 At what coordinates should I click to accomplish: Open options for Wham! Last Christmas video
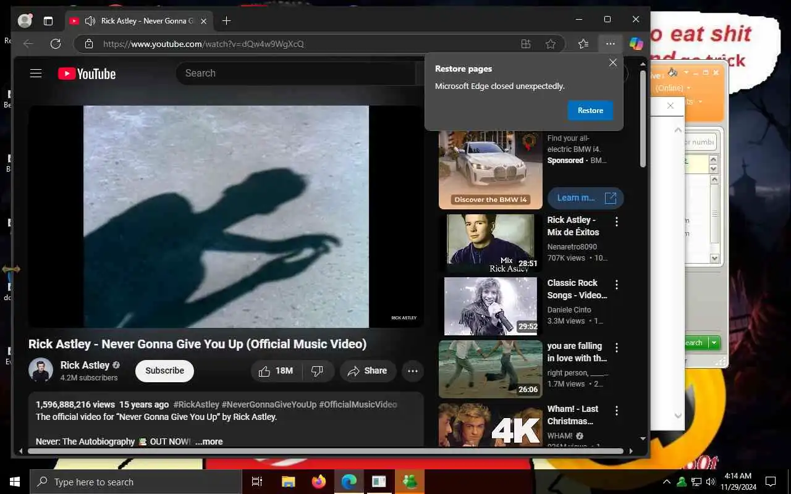(x=616, y=411)
